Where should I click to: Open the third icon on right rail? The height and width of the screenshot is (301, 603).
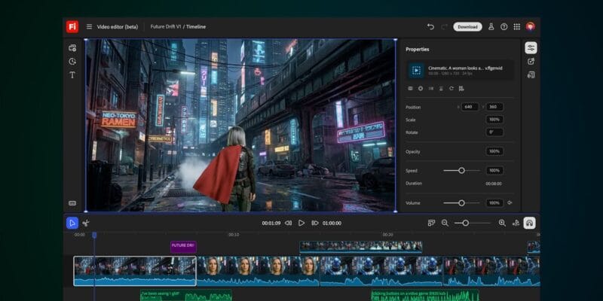tap(531, 74)
